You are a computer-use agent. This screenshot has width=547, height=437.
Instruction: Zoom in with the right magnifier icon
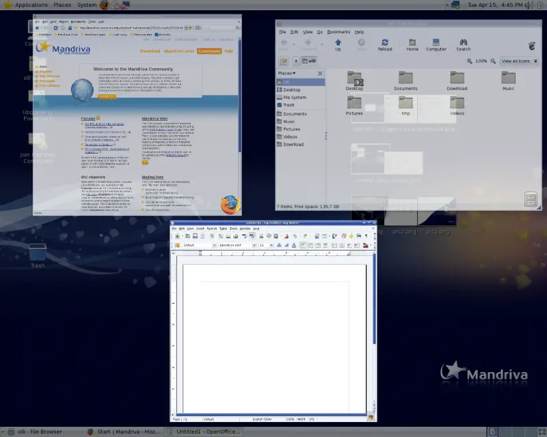click(493, 61)
